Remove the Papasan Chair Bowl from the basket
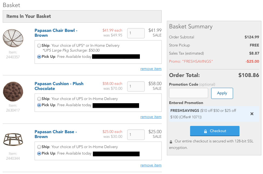This screenshot has width=263, height=174. tap(151, 69)
